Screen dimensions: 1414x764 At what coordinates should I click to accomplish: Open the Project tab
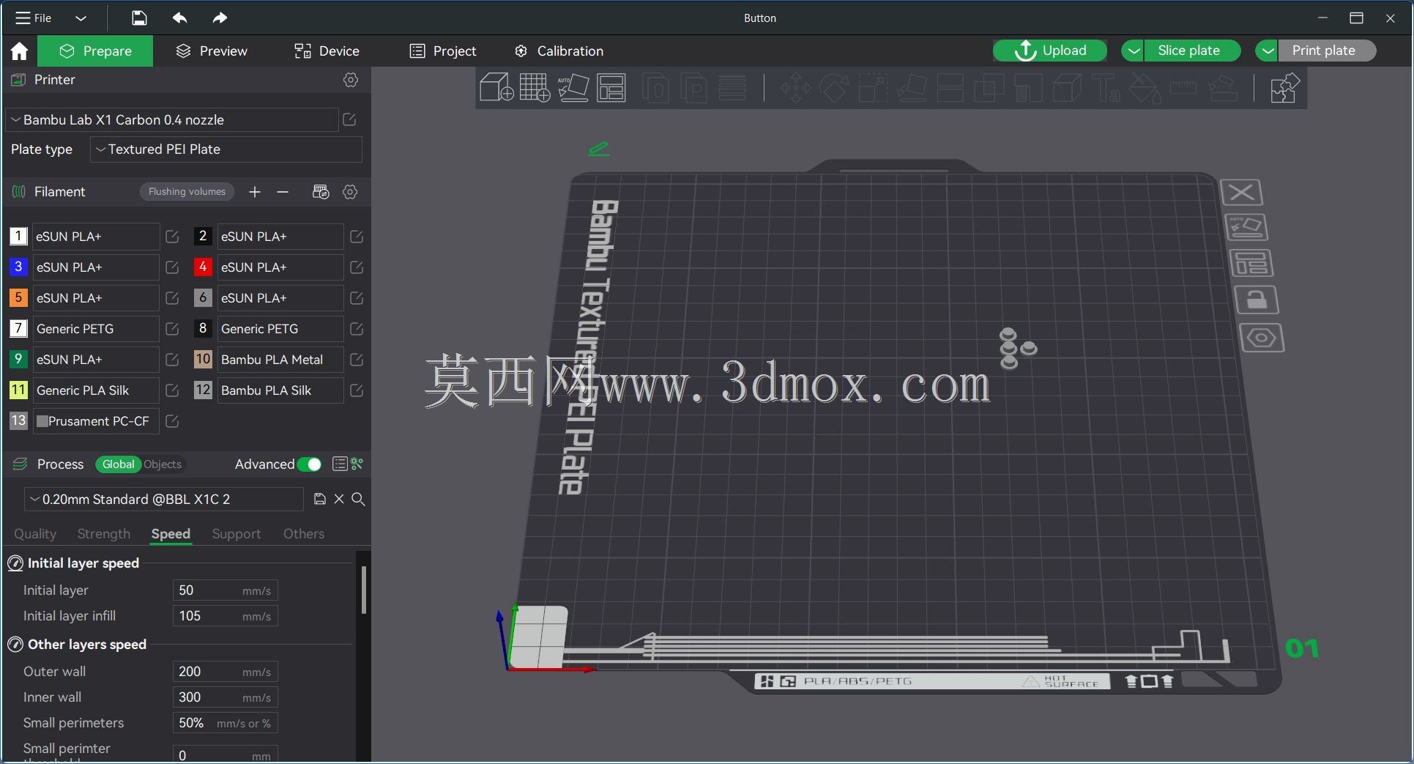tap(443, 51)
